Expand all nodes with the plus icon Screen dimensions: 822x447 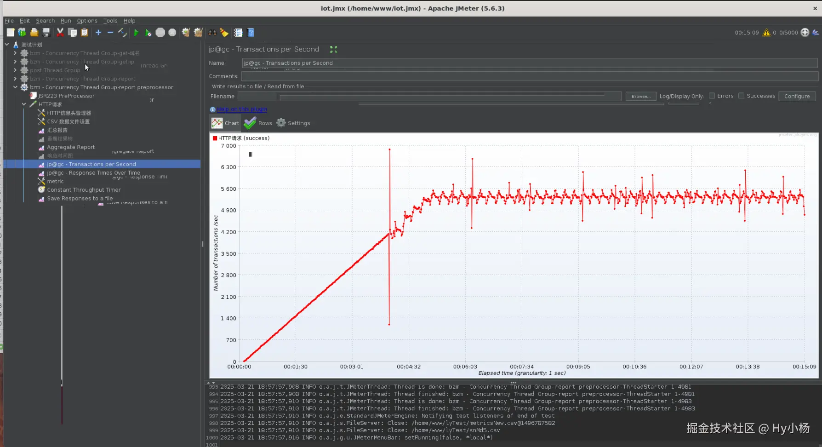98,32
